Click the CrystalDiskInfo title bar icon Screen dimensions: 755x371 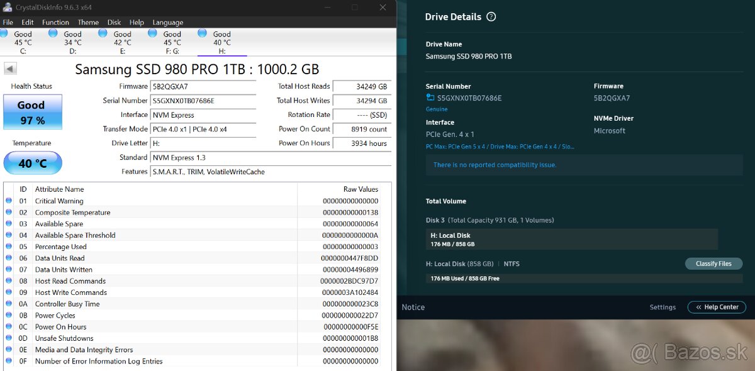(7, 8)
